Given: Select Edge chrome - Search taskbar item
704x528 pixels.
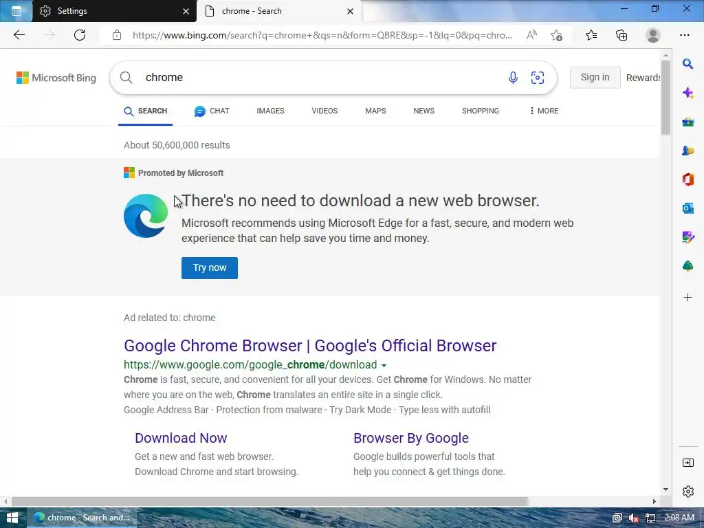Looking at the screenshot, I should pos(82,518).
